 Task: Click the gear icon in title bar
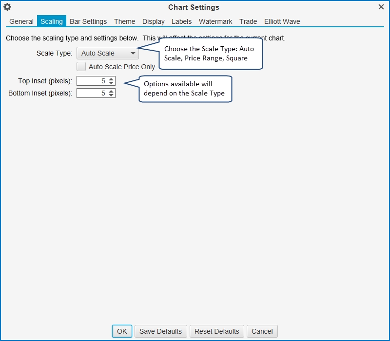(x=7, y=7)
